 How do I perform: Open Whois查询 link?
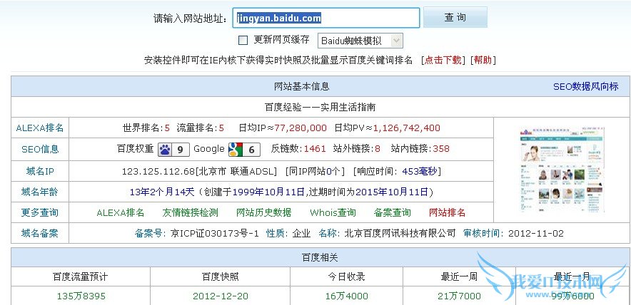coord(333,212)
